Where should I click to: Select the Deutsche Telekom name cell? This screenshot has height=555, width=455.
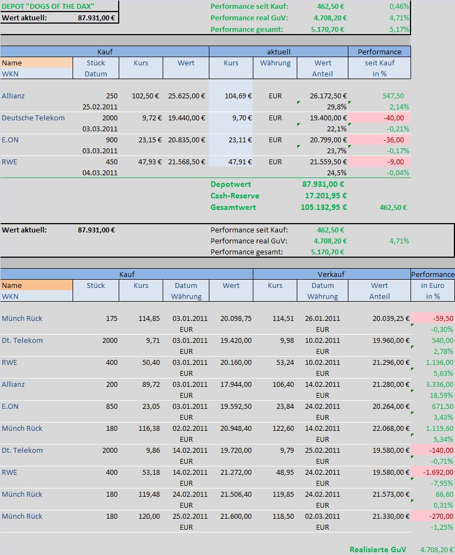33,118
